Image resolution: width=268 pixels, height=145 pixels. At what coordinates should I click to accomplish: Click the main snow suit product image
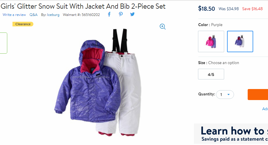point(98,82)
